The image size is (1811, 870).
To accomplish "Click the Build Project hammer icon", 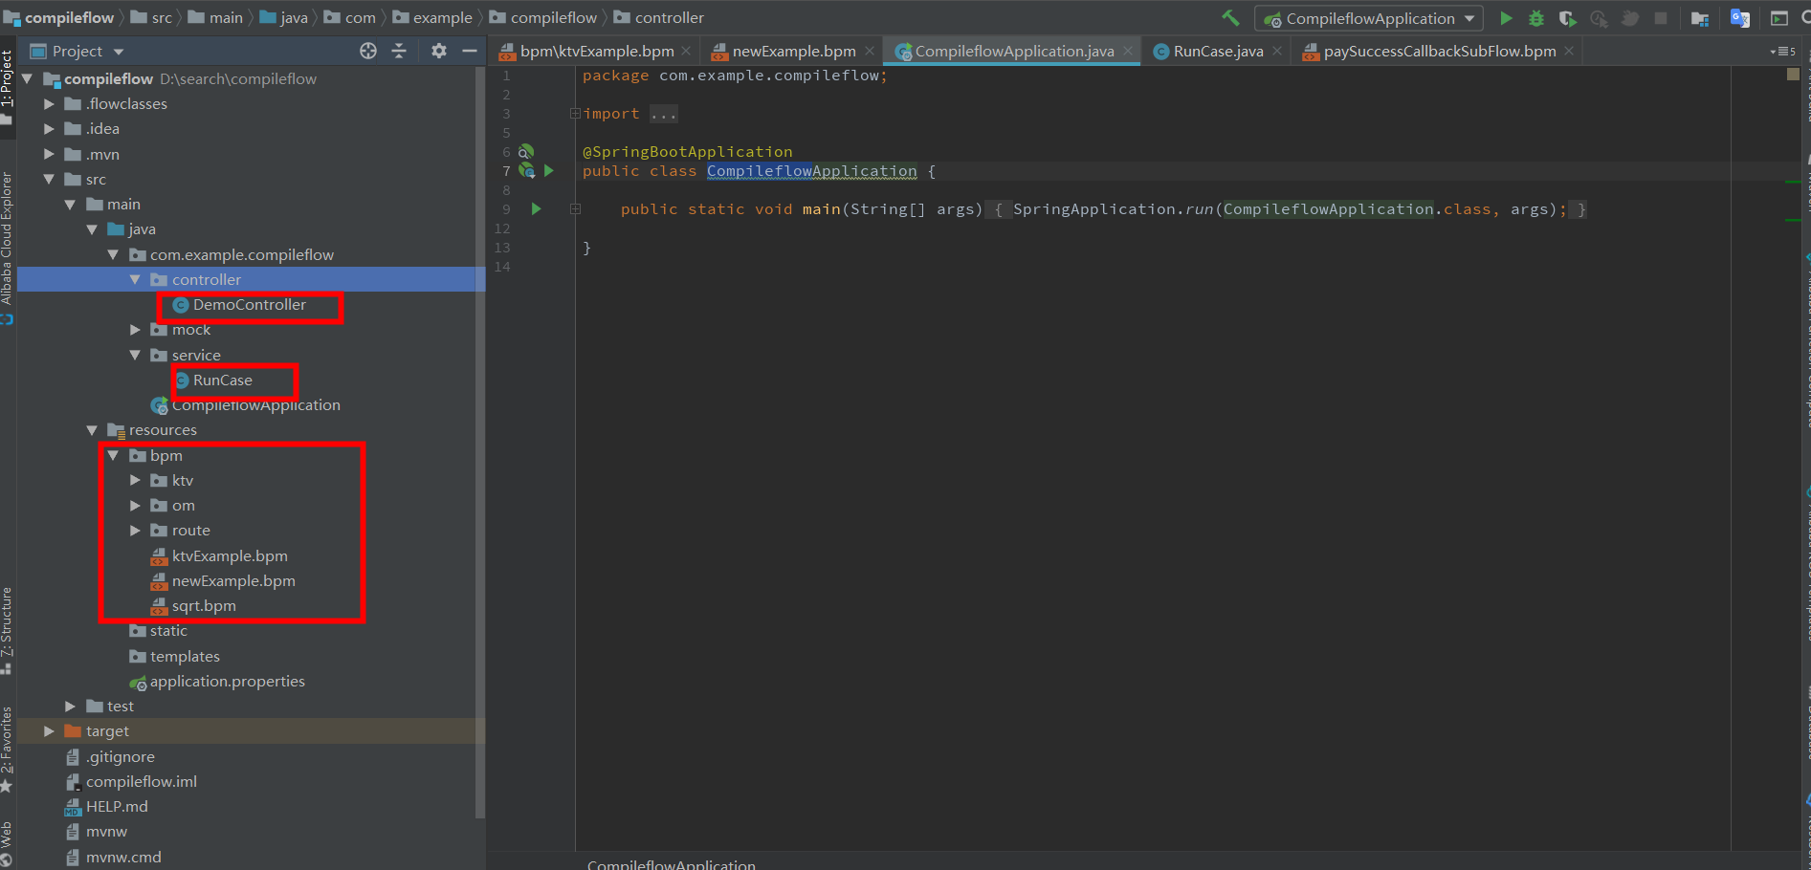I will click(x=1230, y=18).
